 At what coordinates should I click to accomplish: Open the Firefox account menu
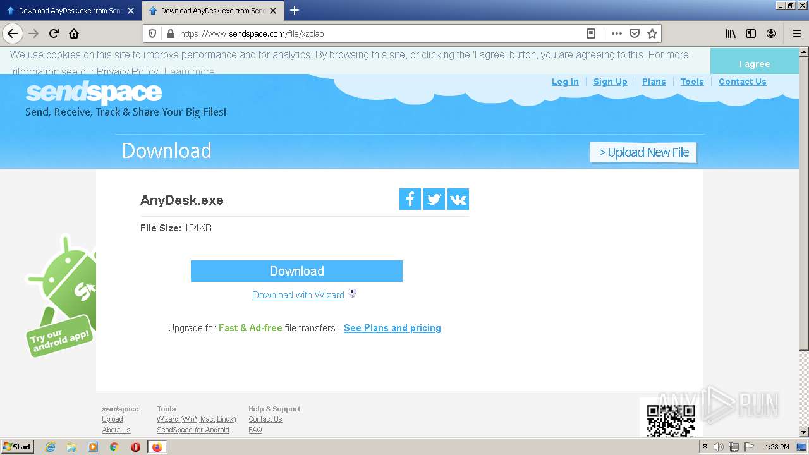(x=771, y=33)
